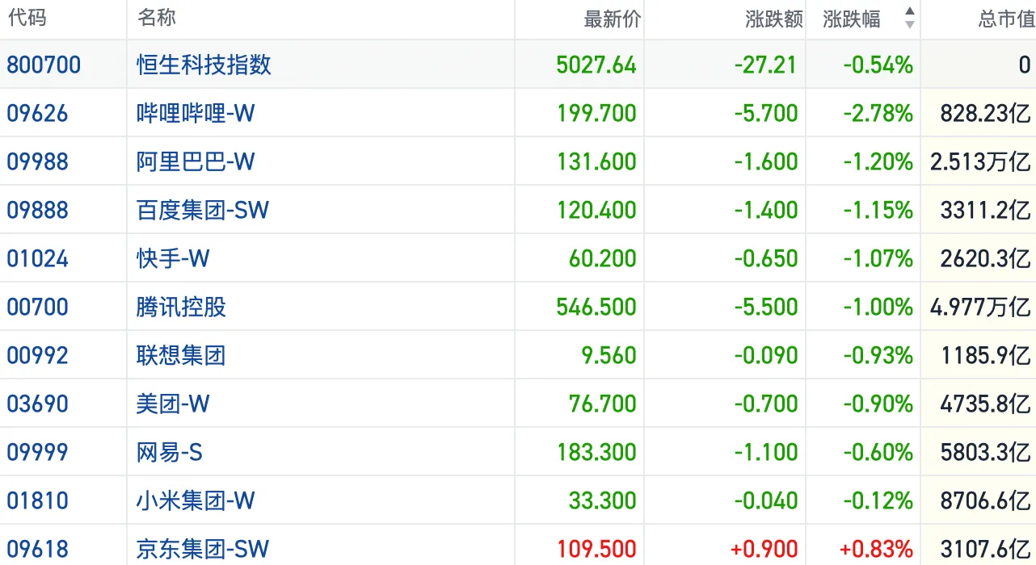1036x565 pixels.
Task: Click the 2.513万亿 market cap cell
Action: 980,161
